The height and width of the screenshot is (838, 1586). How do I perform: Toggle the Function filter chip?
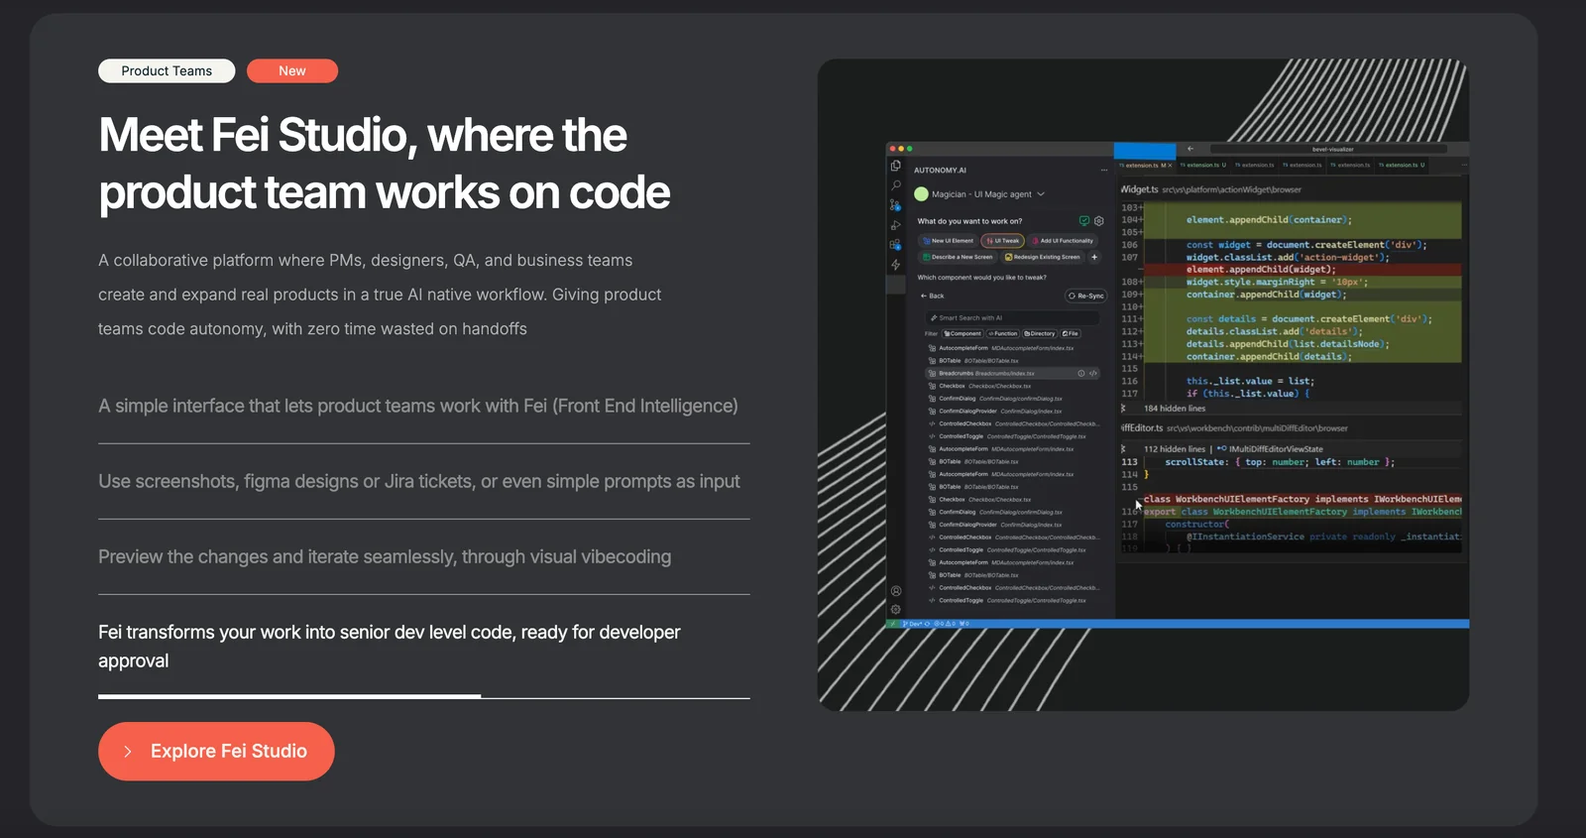coord(1003,334)
